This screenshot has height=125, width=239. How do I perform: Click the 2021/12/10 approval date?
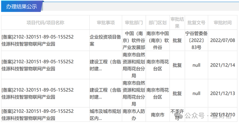click(223, 115)
